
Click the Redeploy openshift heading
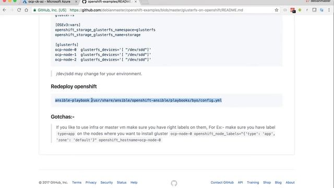click(x=74, y=87)
